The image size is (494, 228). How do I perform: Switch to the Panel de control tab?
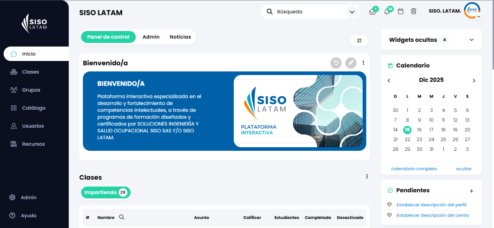coord(108,37)
